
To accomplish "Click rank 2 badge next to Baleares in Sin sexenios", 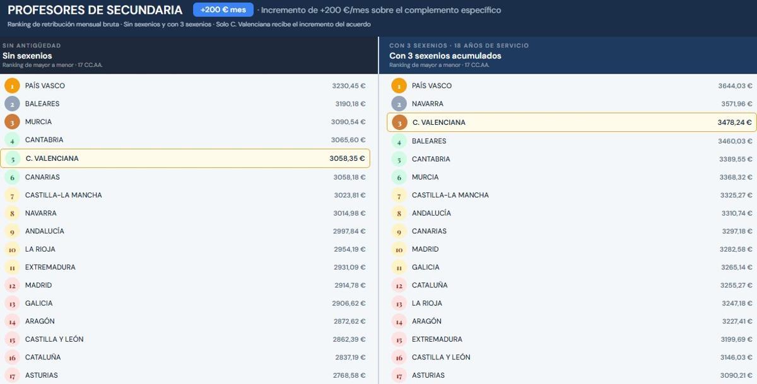I will pyautogui.click(x=12, y=104).
